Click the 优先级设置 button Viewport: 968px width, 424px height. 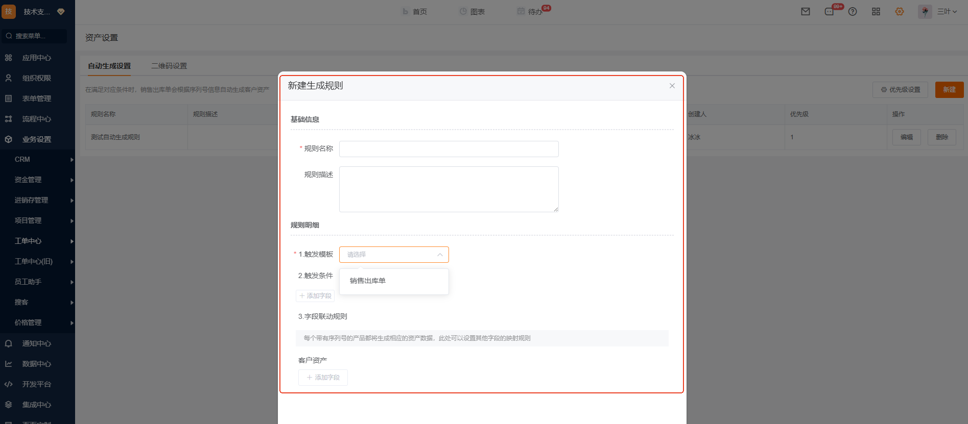point(900,90)
